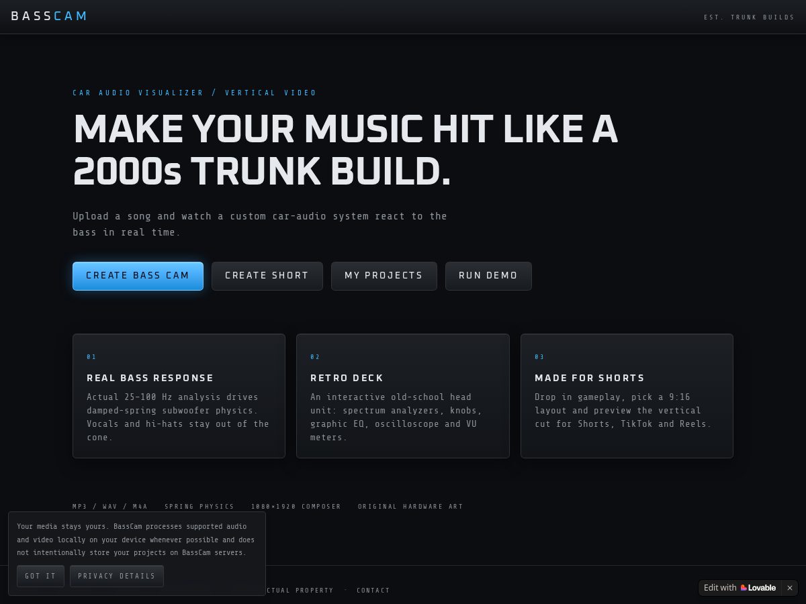Launch the Run Demo button
This screenshot has width=806, height=604.
click(488, 276)
